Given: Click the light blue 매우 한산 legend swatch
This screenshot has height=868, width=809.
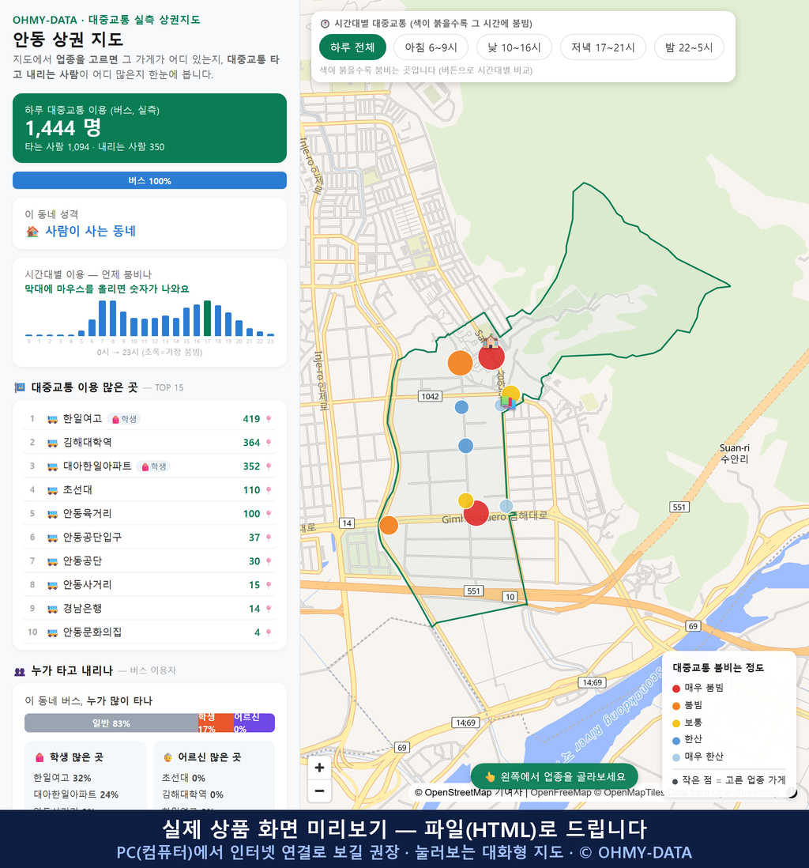Looking at the screenshot, I should [675, 757].
